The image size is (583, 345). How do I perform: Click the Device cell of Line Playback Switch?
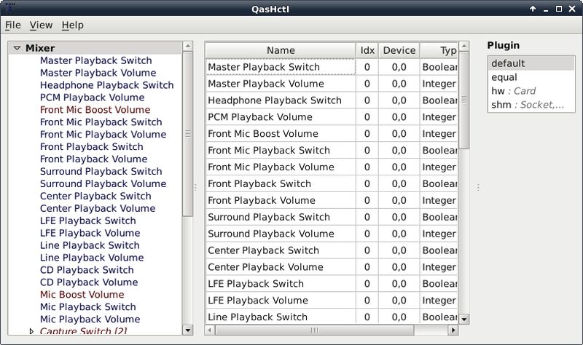(x=399, y=317)
